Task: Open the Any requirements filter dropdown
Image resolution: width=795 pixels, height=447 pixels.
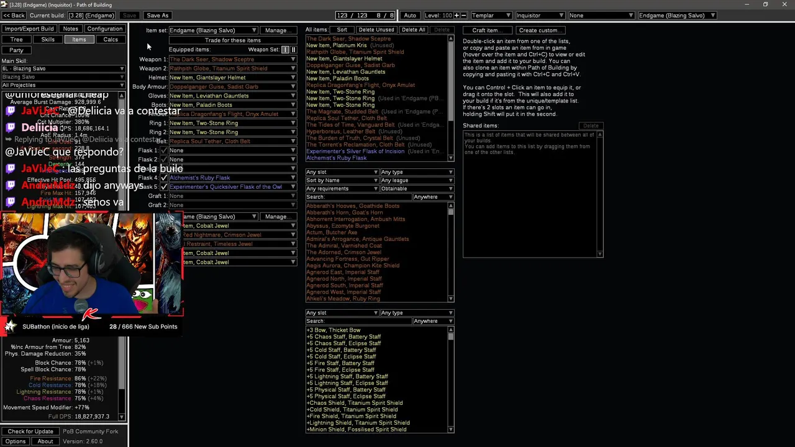Action: (x=342, y=189)
